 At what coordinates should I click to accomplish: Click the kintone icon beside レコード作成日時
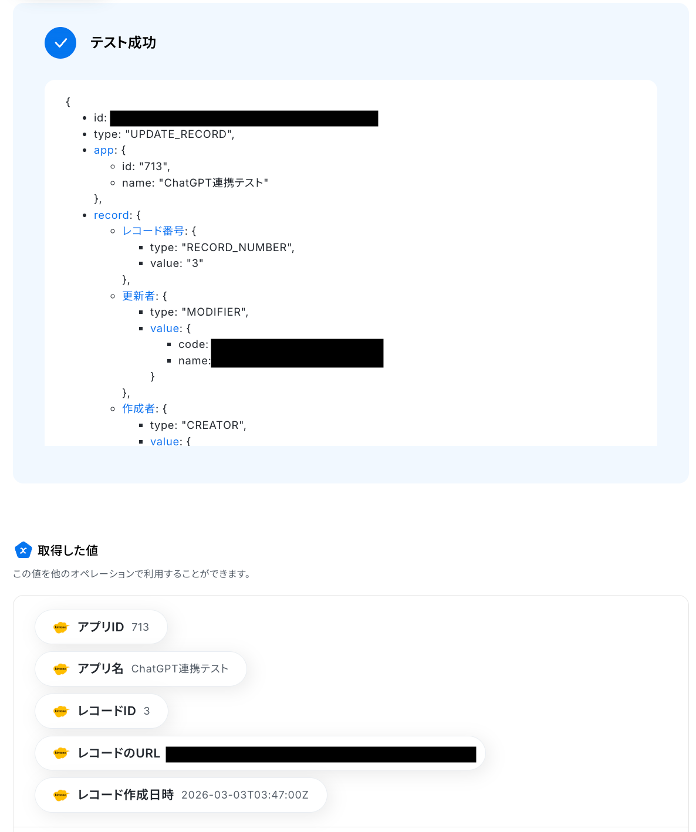coord(60,796)
